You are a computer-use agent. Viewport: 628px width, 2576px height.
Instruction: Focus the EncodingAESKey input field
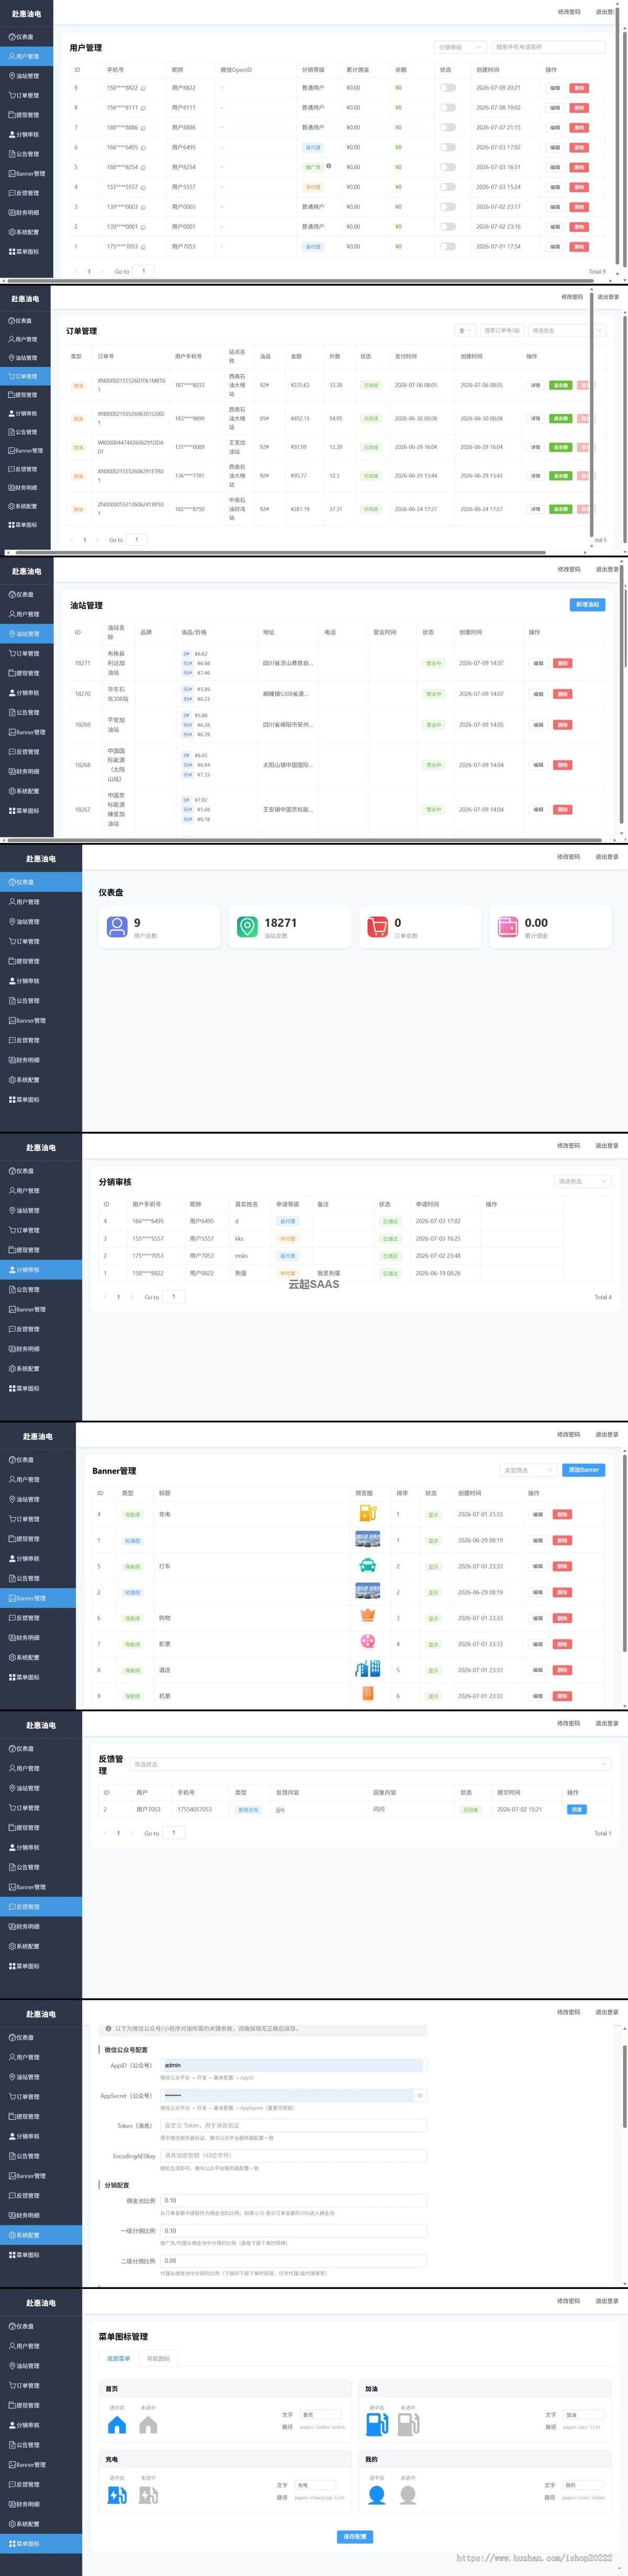coord(294,2155)
